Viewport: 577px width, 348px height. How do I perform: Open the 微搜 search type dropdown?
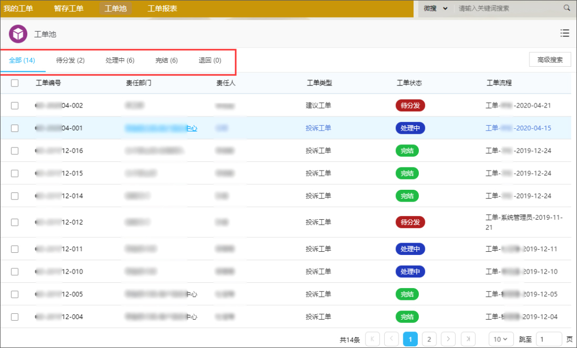tap(436, 8)
